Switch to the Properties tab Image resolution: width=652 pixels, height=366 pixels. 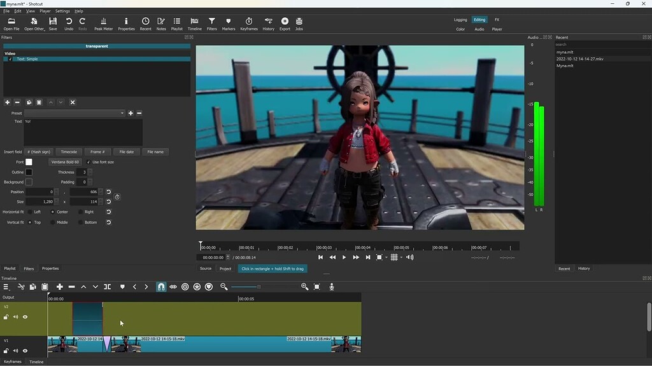pyautogui.click(x=50, y=268)
